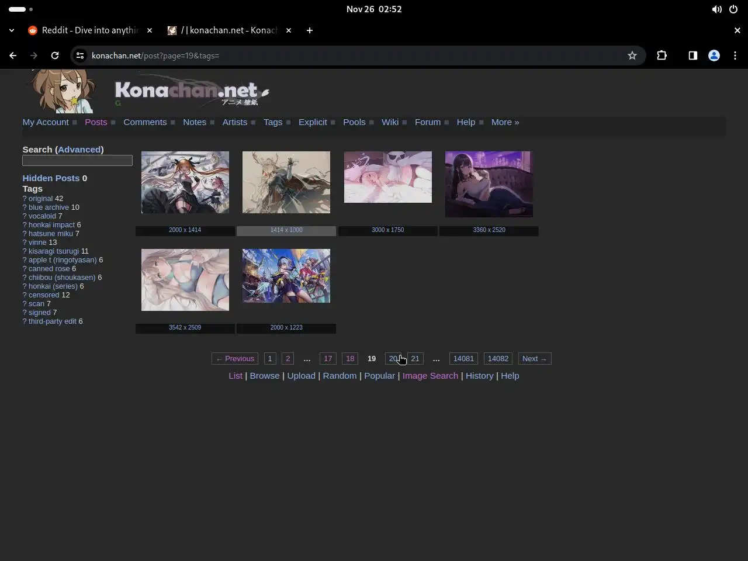Viewport: 748px width, 561px height.
Task: Open the system power menu icon
Action: pos(733,9)
